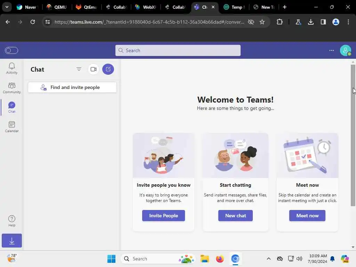The image size is (356, 267).
Task: Click the Invite People button
Action: 163,216
